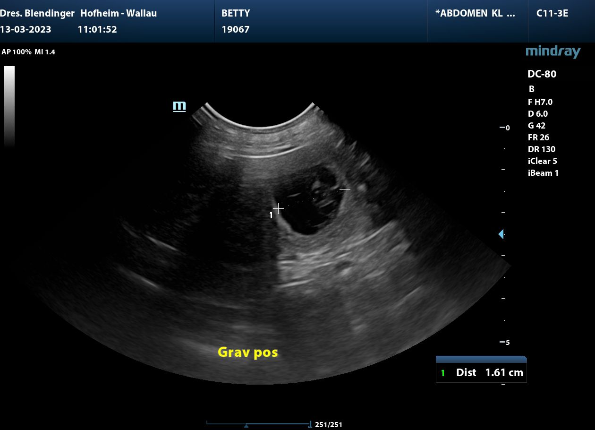Select the C11-3E probe label

click(552, 13)
